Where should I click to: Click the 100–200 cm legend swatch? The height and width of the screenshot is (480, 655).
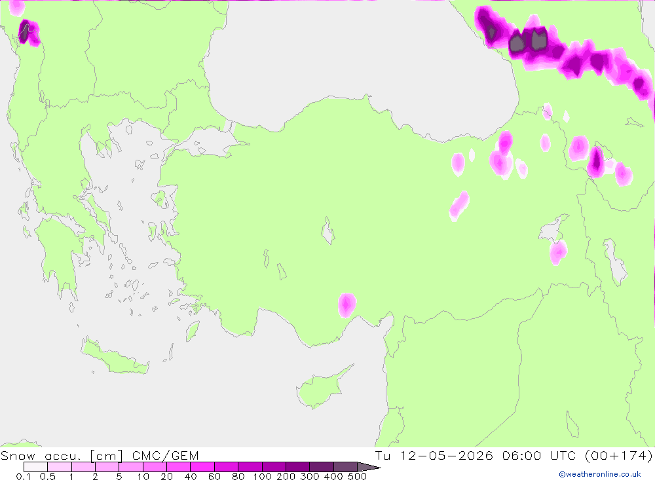pyautogui.click(x=274, y=467)
